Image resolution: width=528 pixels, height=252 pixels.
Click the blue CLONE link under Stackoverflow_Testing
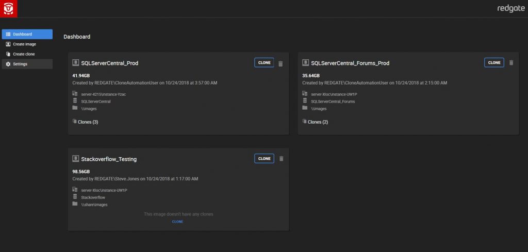pyautogui.click(x=177, y=222)
